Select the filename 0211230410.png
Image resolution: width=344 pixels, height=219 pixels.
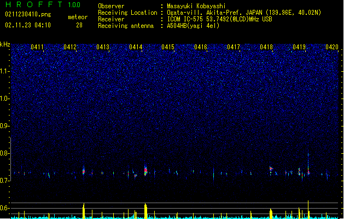coord(28,14)
